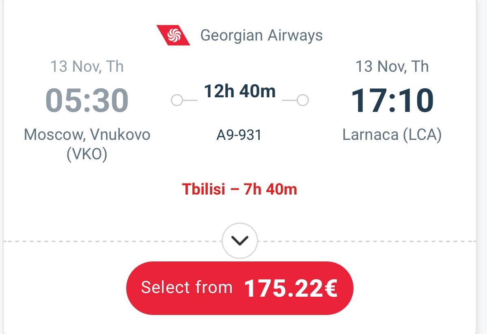Click the origin circle route marker
Screen dimensions: 487x334
[177, 100]
